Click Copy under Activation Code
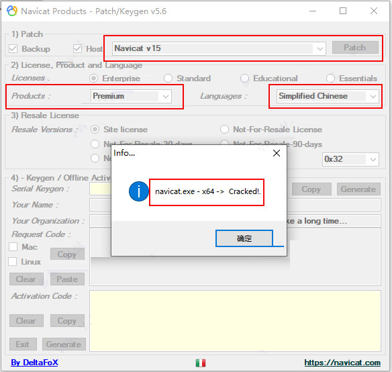 pos(67,321)
